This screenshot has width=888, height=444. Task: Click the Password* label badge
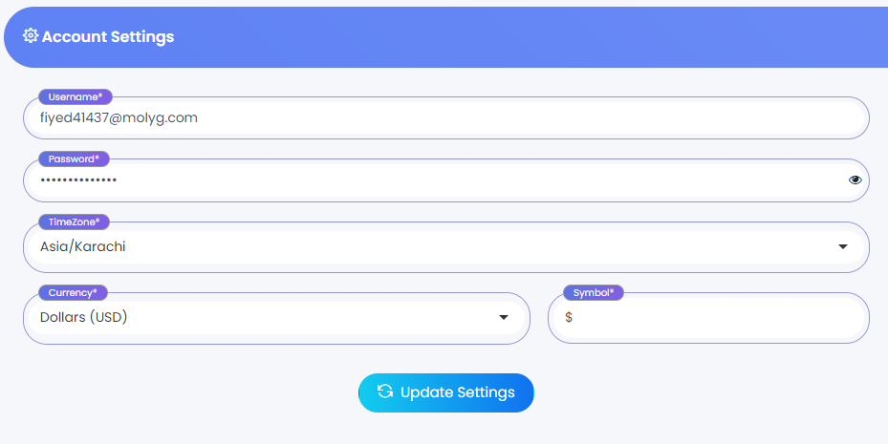[x=74, y=159]
